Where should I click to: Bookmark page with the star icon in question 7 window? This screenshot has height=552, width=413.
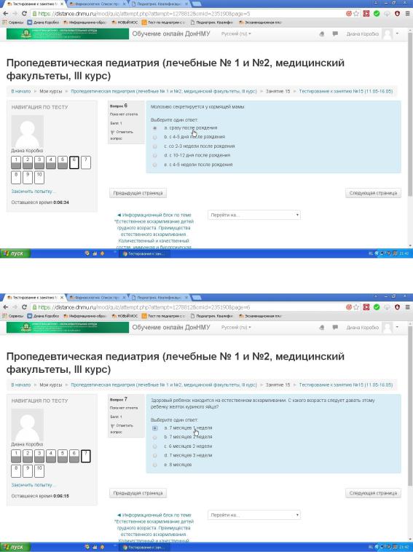point(356,307)
